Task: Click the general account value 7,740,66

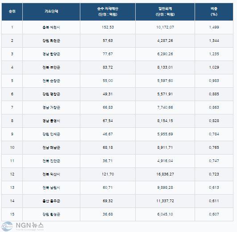Action: click(165, 108)
